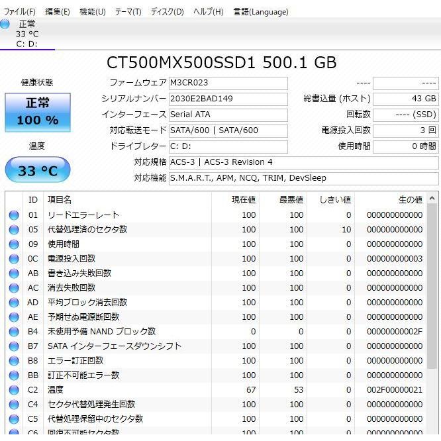Click the blue disk status orb beside 正常 at top
This screenshot has height=441, width=441.
click(x=5, y=24)
